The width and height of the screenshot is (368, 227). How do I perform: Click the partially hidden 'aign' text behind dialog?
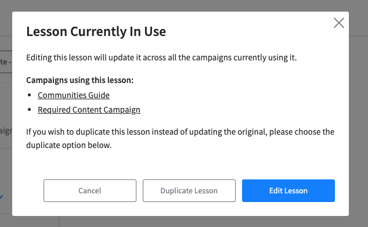6,131
